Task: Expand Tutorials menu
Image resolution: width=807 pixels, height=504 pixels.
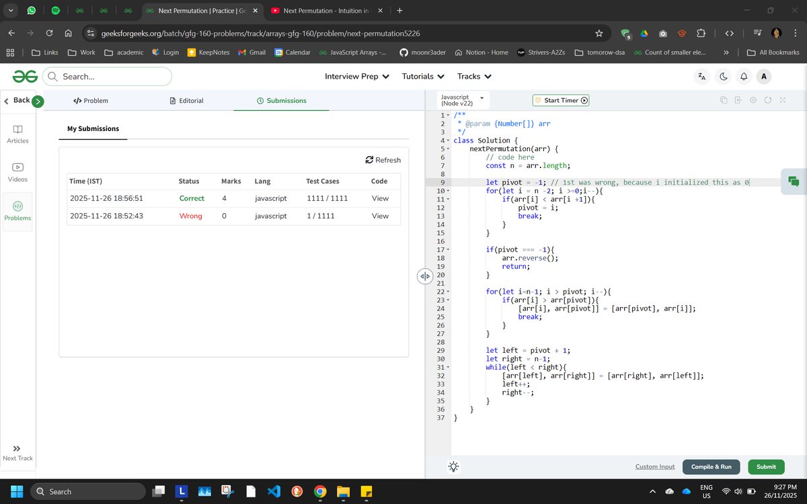Action: pos(423,77)
